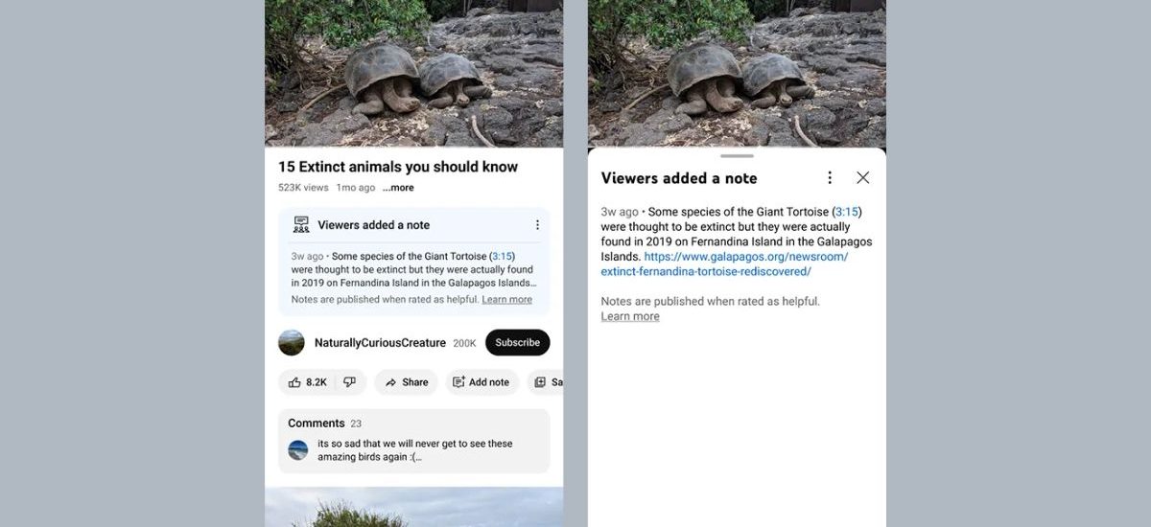
Task: Tap the Add note button
Action: (482, 382)
